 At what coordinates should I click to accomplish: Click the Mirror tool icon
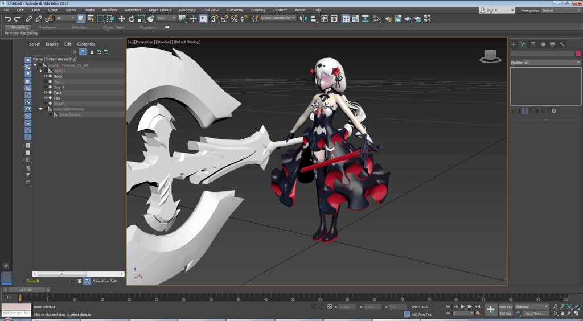(303, 19)
